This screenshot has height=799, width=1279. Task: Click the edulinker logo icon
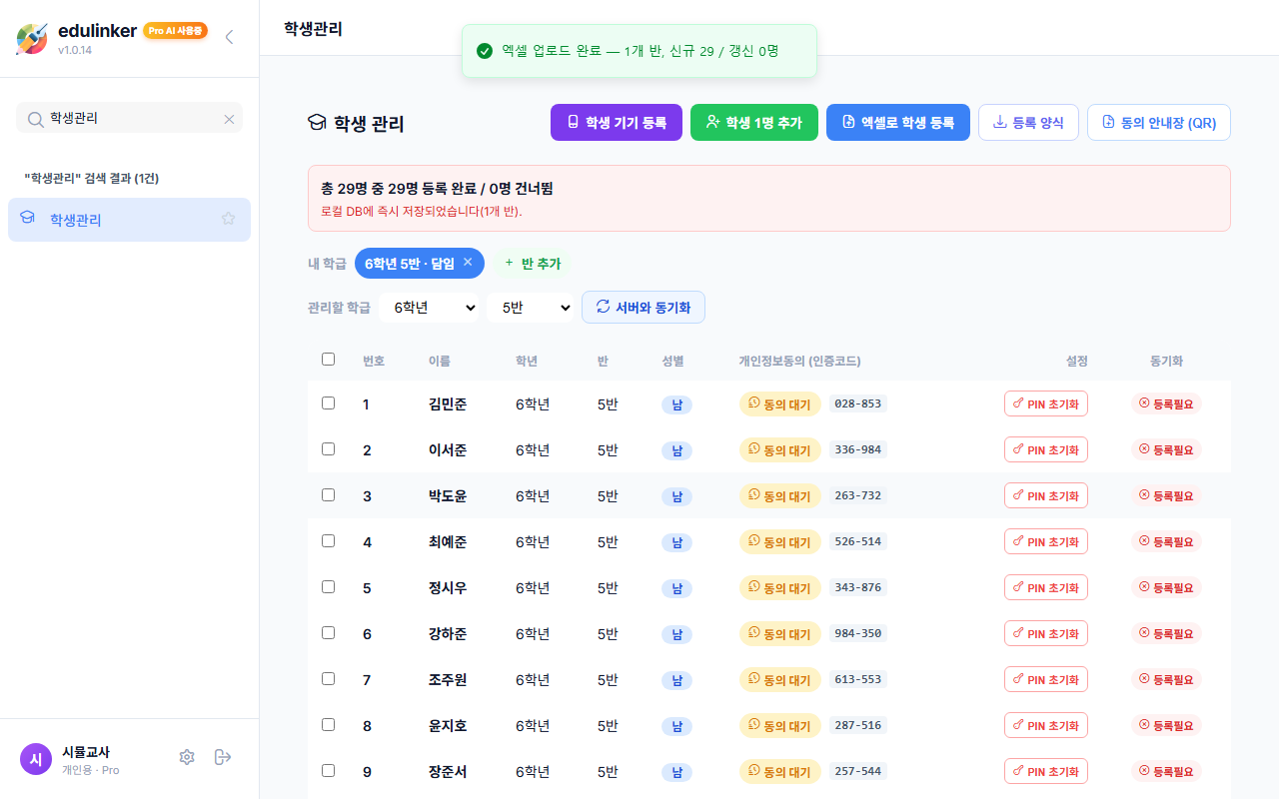tap(32, 38)
